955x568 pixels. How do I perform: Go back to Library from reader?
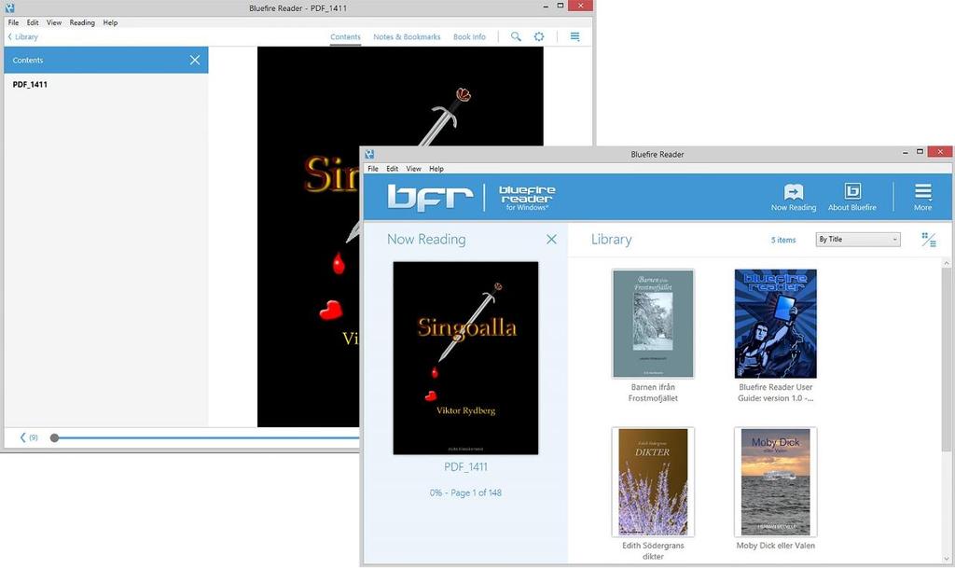23,37
